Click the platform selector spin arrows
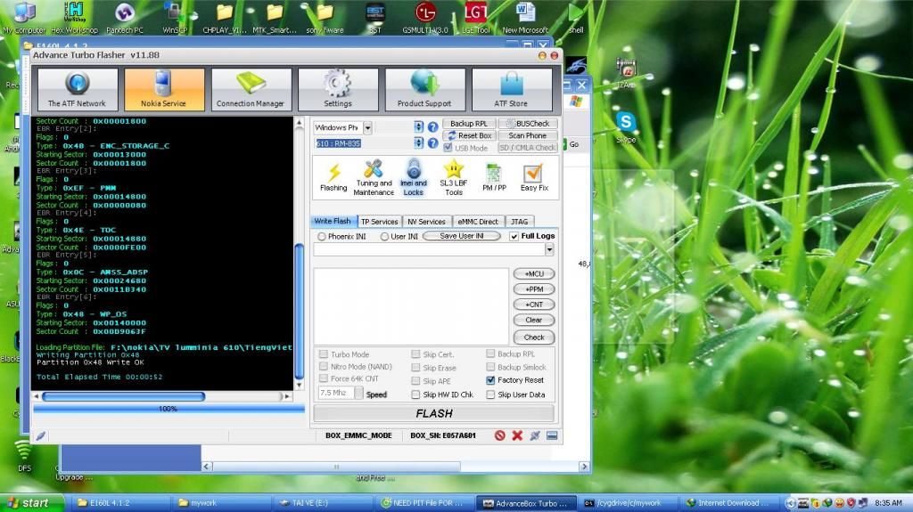Image resolution: width=913 pixels, height=512 pixels. [419, 126]
